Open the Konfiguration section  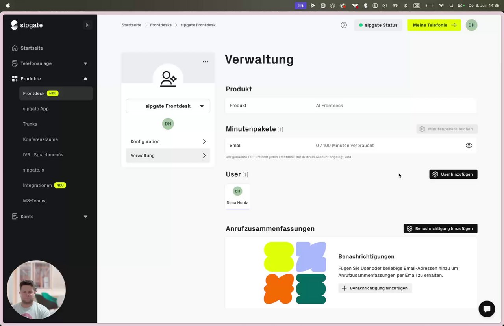pyautogui.click(x=168, y=141)
